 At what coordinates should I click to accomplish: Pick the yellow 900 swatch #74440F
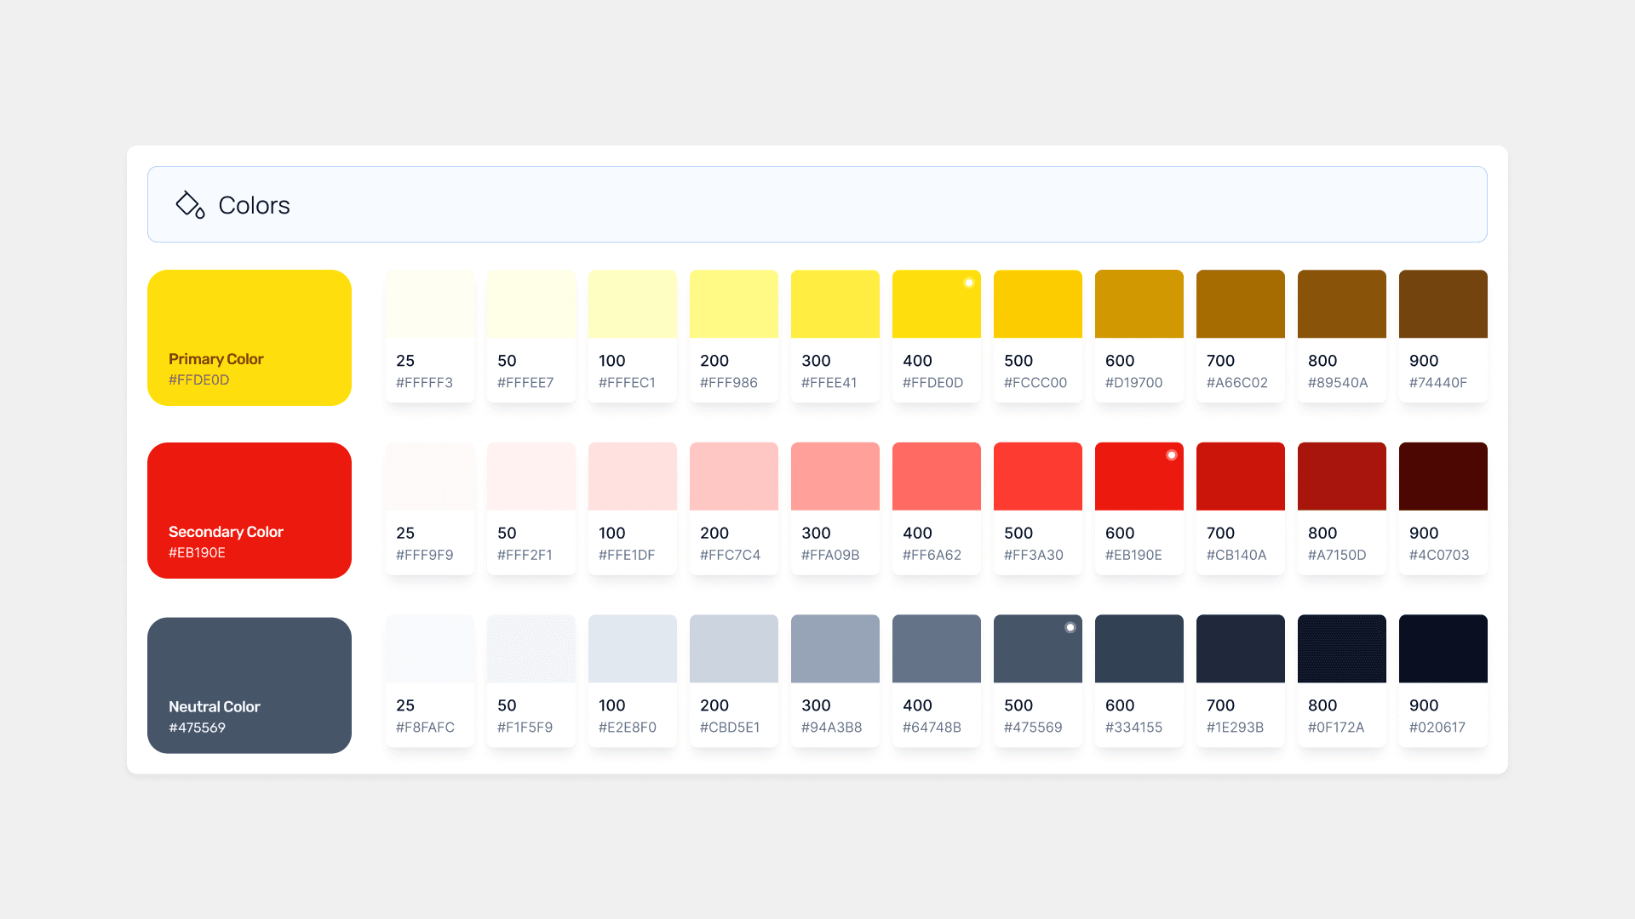(x=1443, y=305)
